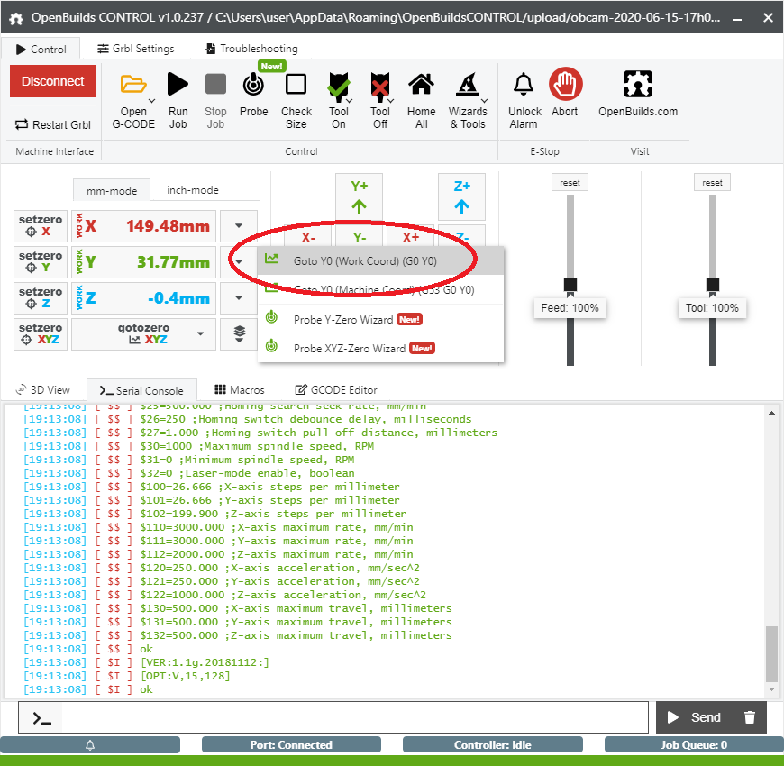Switch to the GCODE Editor tab

click(x=336, y=389)
